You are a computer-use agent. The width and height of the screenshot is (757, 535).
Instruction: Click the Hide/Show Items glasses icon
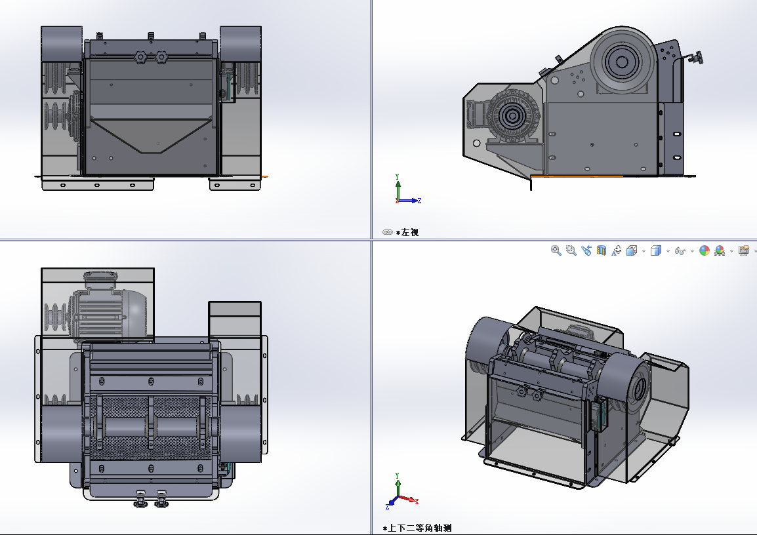pyautogui.click(x=680, y=250)
